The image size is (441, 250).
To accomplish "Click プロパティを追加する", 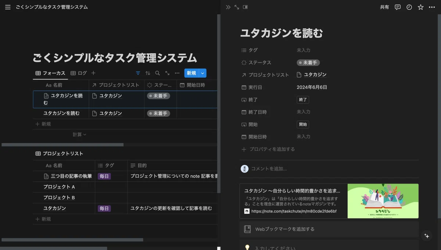I will click(268, 149).
